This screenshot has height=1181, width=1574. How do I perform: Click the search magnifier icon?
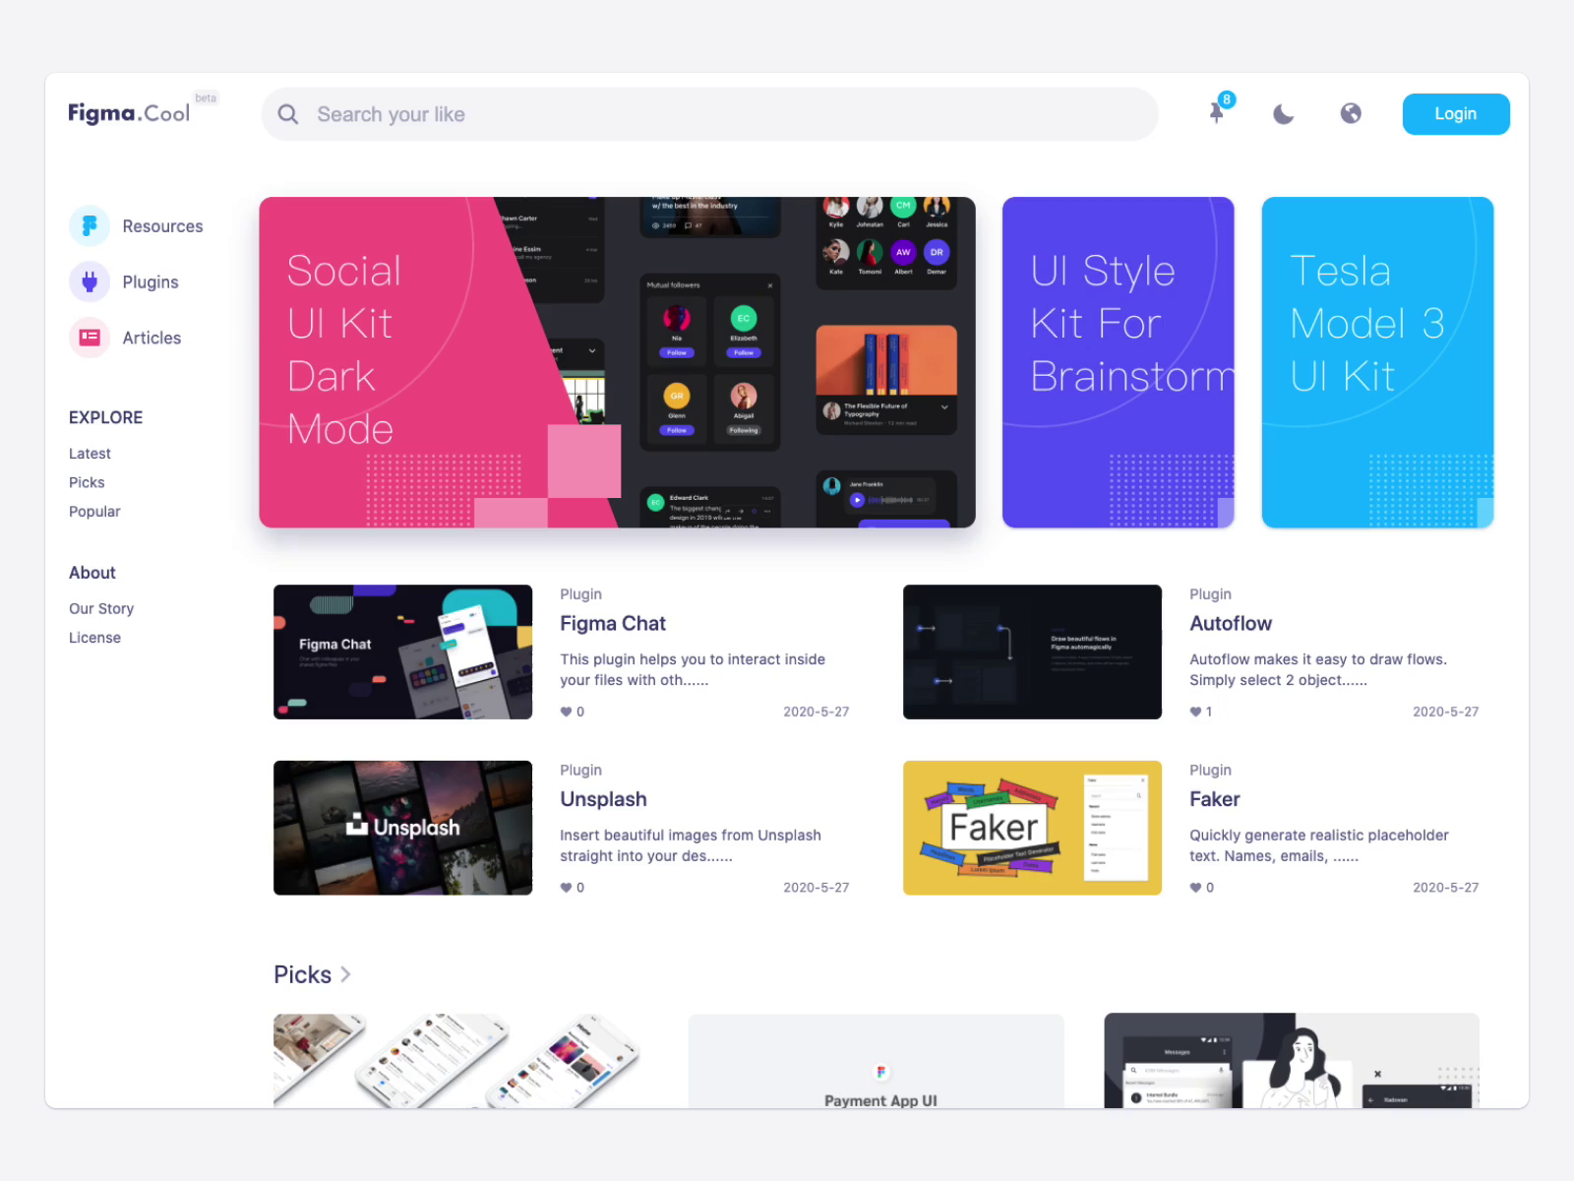[x=287, y=114]
